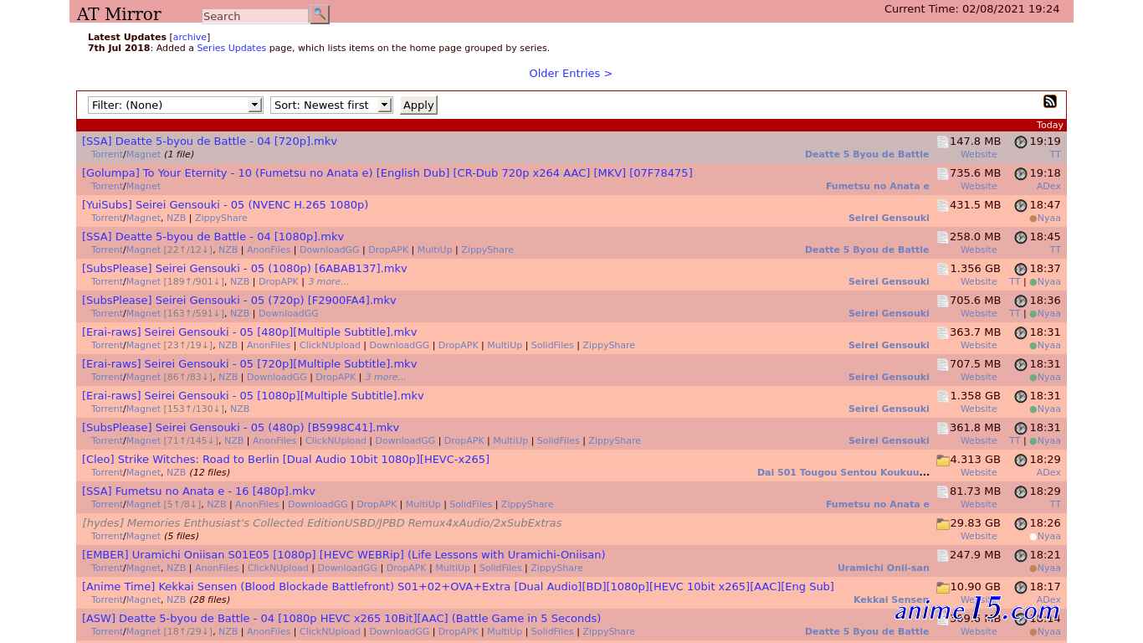Click ADex source link under 19:18
The width and height of the screenshot is (1143, 643).
point(1048,186)
